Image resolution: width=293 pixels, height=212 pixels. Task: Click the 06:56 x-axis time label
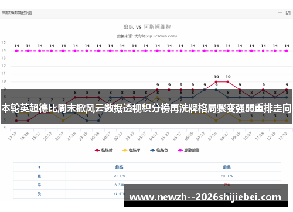[x=189, y=136]
